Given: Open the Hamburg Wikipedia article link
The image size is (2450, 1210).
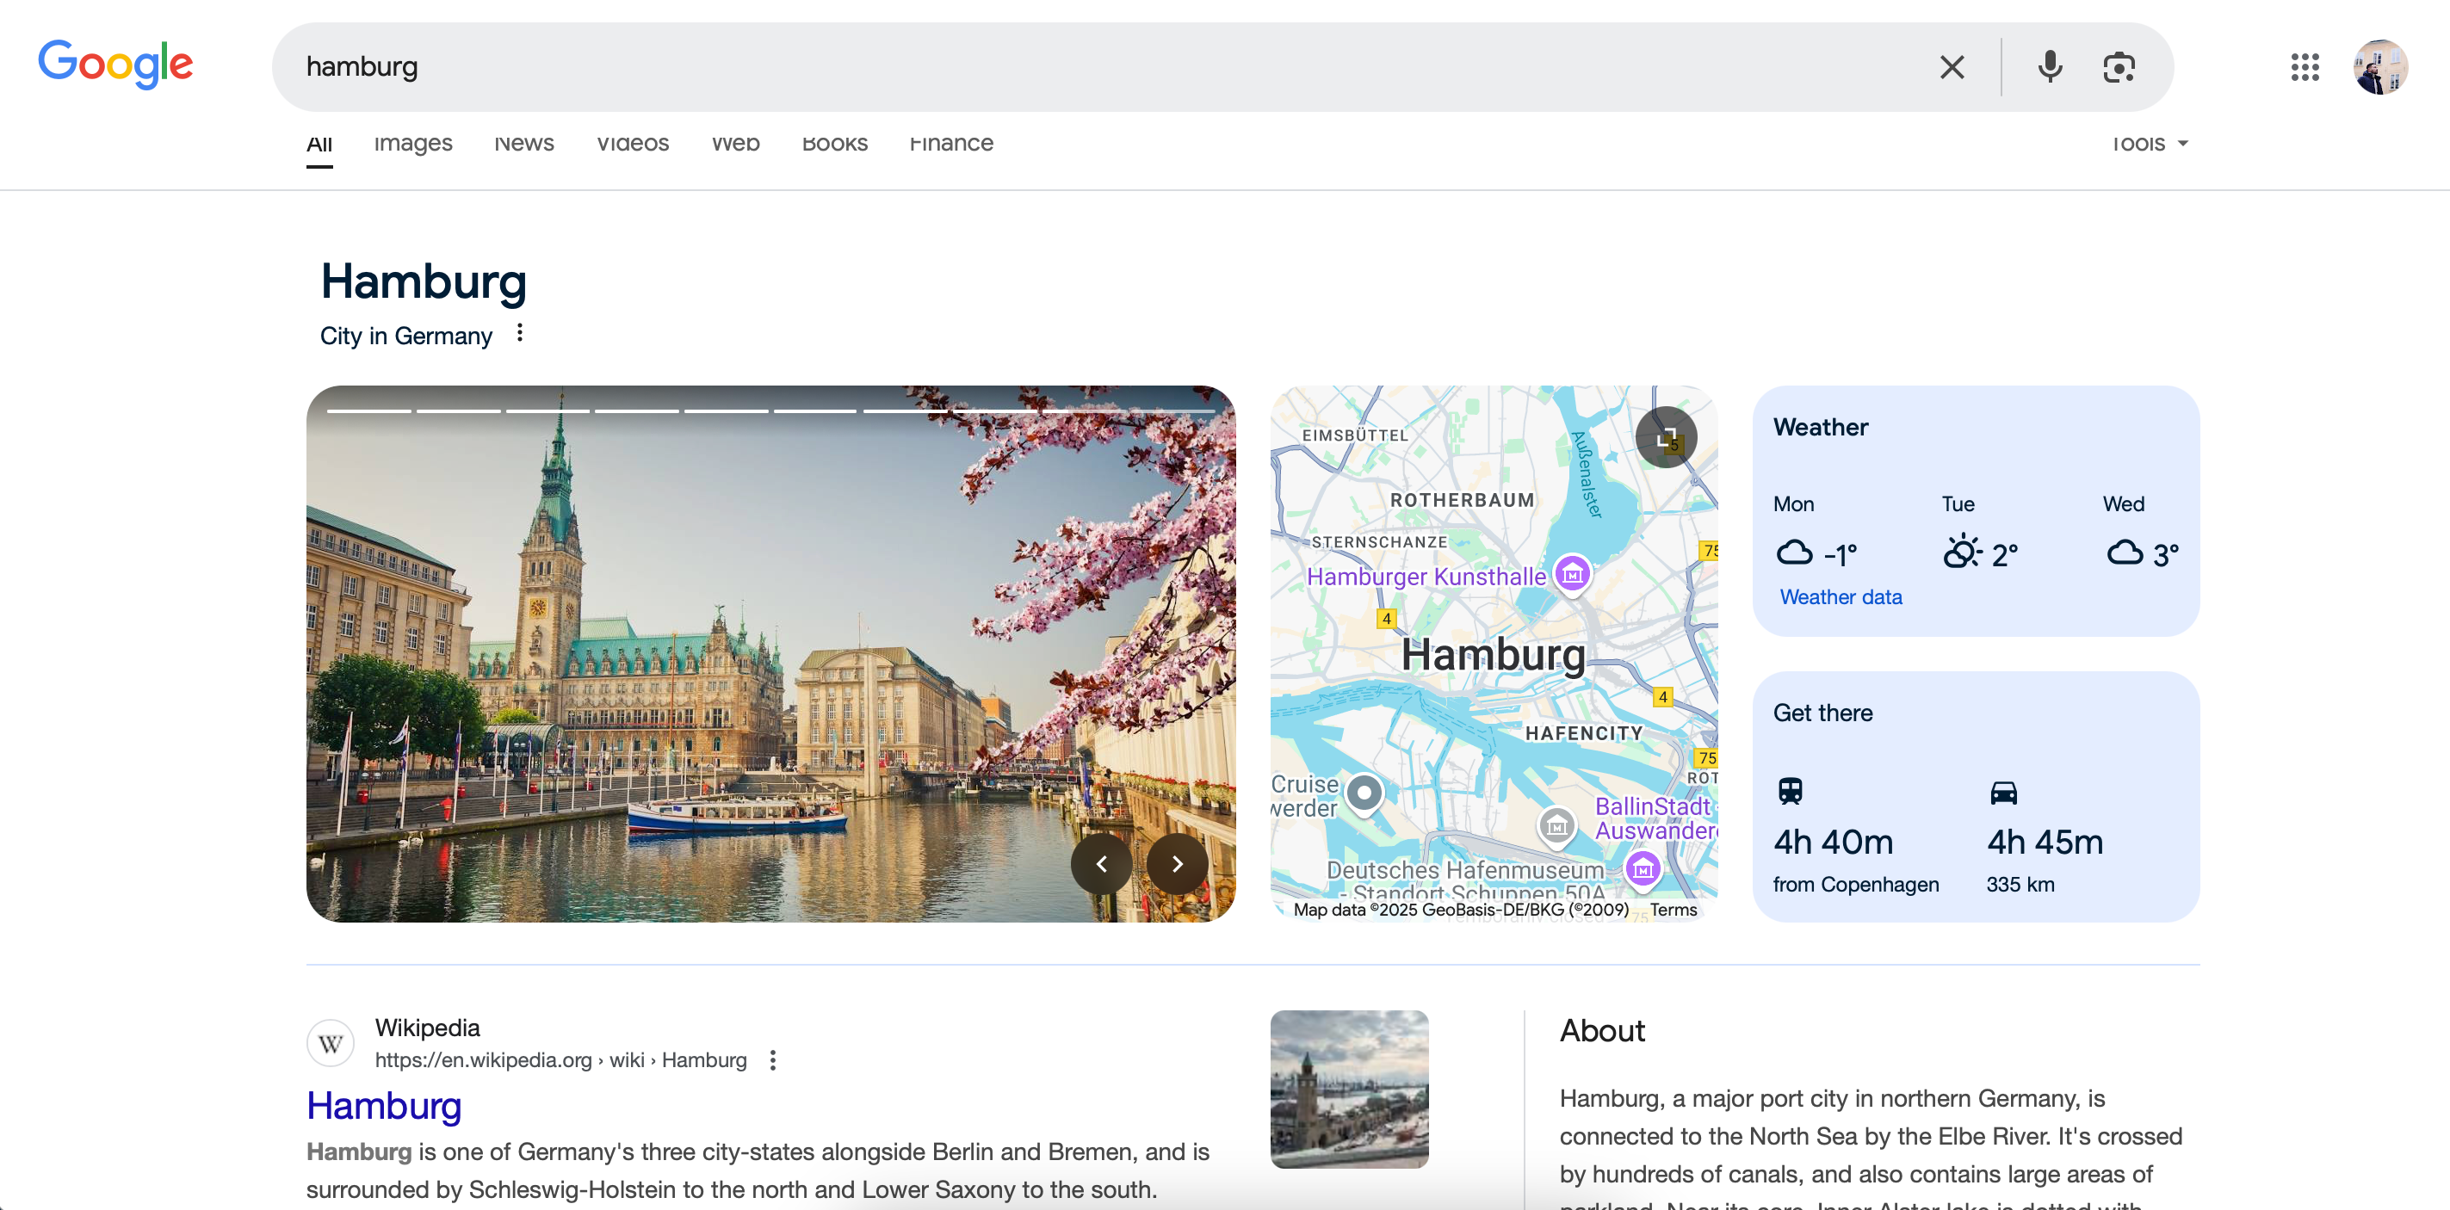Looking at the screenshot, I should (x=383, y=1106).
